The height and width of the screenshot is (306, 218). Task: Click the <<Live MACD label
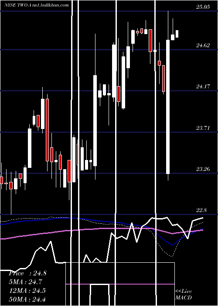[184, 294]
